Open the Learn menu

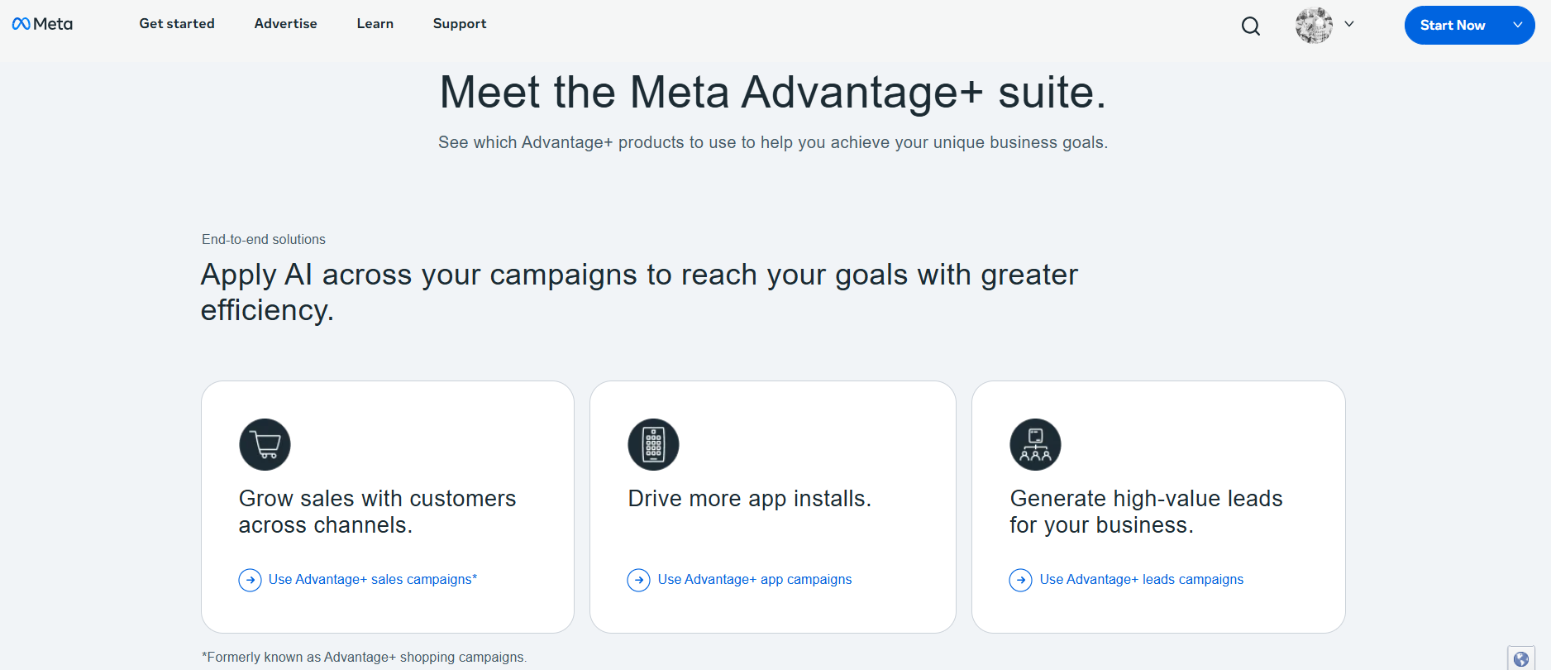tap(375, 23)
